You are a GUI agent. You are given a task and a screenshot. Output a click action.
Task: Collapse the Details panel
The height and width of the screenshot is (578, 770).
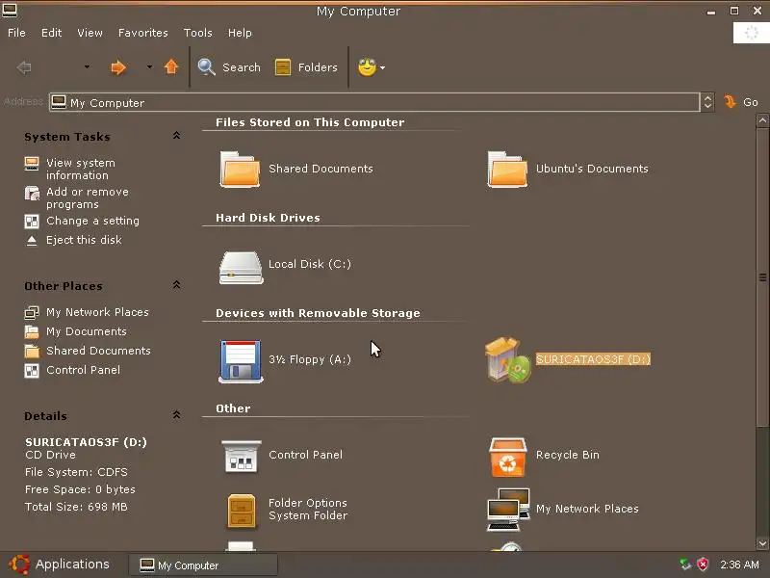(x=176, y=415)
